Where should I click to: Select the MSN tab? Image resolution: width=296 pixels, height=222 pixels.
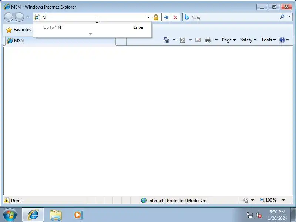[60, 41]
